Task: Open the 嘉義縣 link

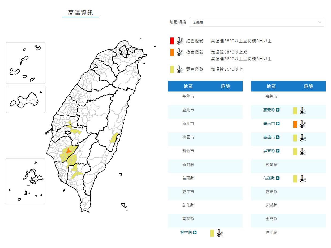Action: tap(269, 110)
